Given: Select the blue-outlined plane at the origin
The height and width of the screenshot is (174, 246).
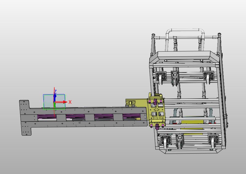Looking at the screenshot, I should coord(54,101).
